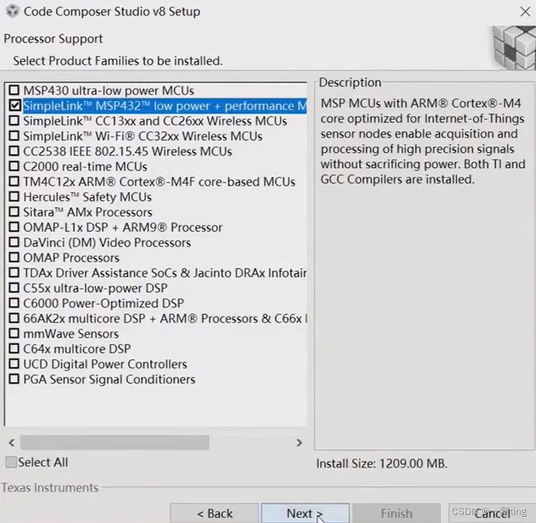Select the C2000 real-time MCUs row text

[85, 167]
